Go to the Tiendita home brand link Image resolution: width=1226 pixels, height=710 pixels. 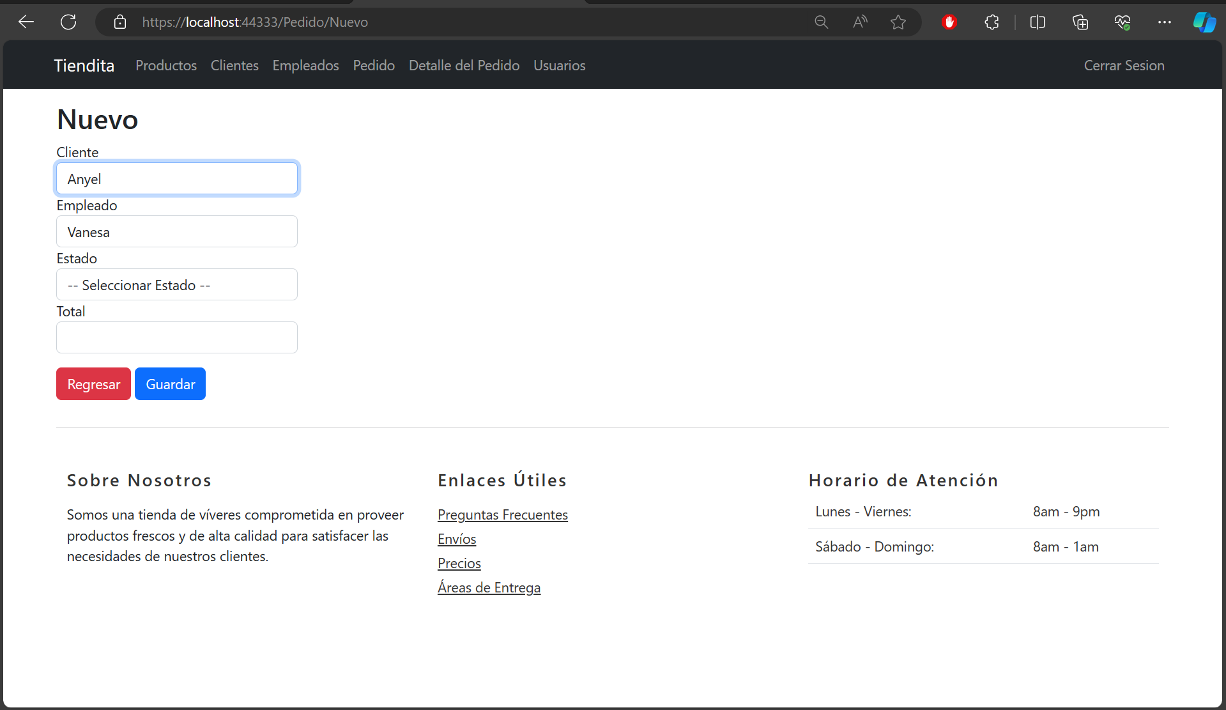pyautogui.click(x=84, y=65)
